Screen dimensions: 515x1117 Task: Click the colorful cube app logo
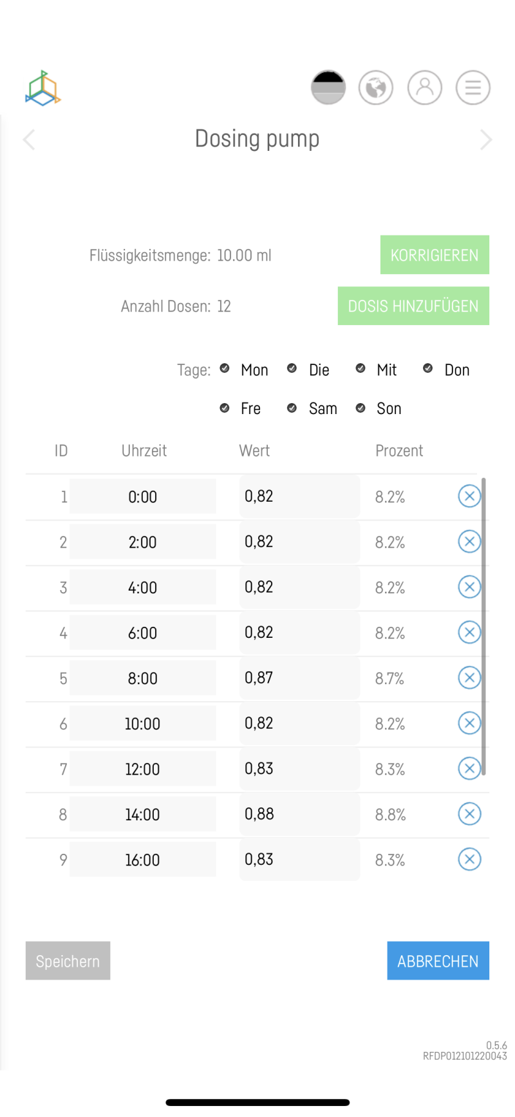tap(43, 88)
